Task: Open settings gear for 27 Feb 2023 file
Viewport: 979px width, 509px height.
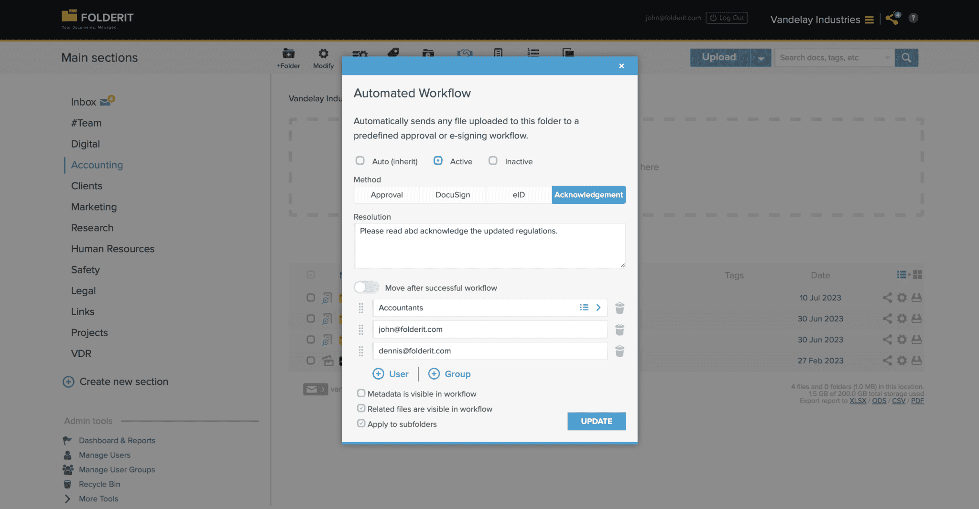Action: pyautogui.click(x=902, y=361)
